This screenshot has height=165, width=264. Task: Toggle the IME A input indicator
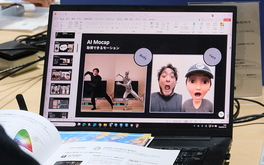coord(206,126)
